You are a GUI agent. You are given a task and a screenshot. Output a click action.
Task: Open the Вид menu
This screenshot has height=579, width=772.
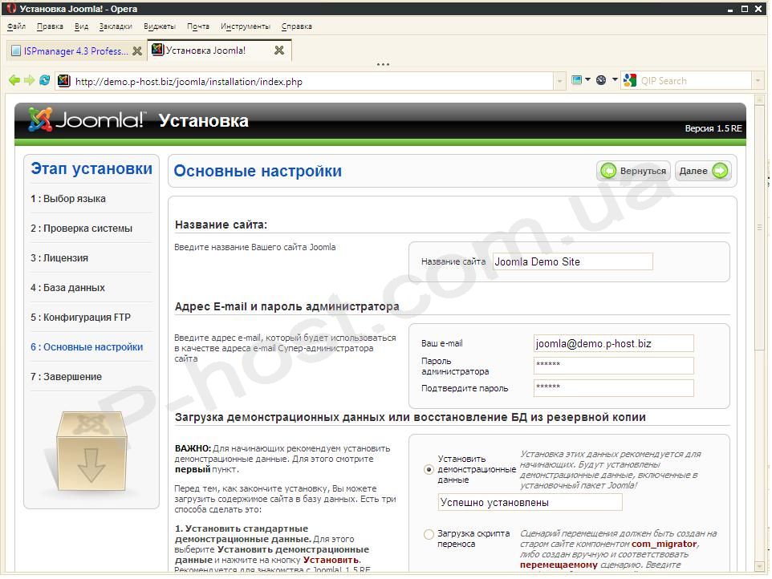(81, 26)
